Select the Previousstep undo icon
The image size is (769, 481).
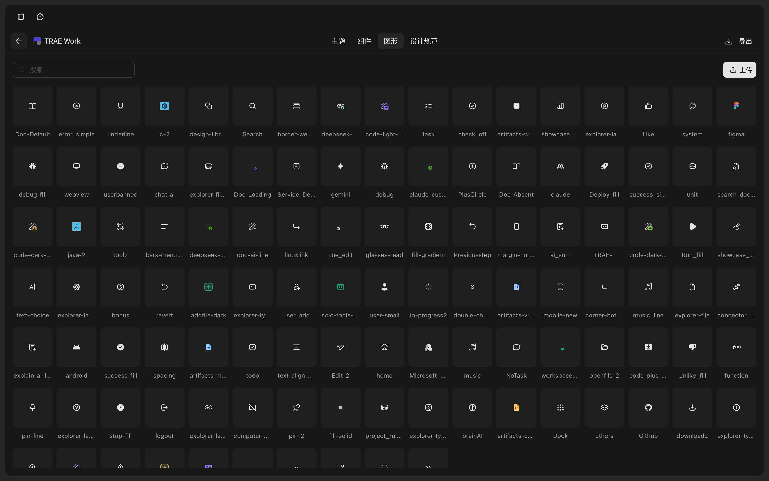pos(472,227)
